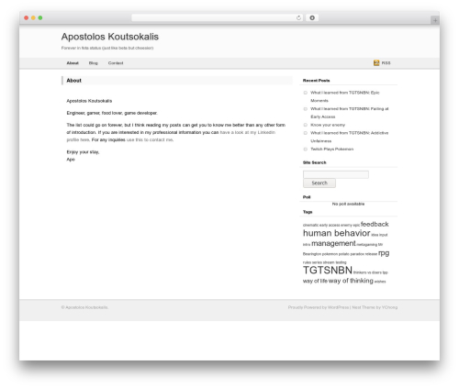Click the round browser toolbar button beside address bar
This screenshot has height=388, width=459.
point(312,17)
